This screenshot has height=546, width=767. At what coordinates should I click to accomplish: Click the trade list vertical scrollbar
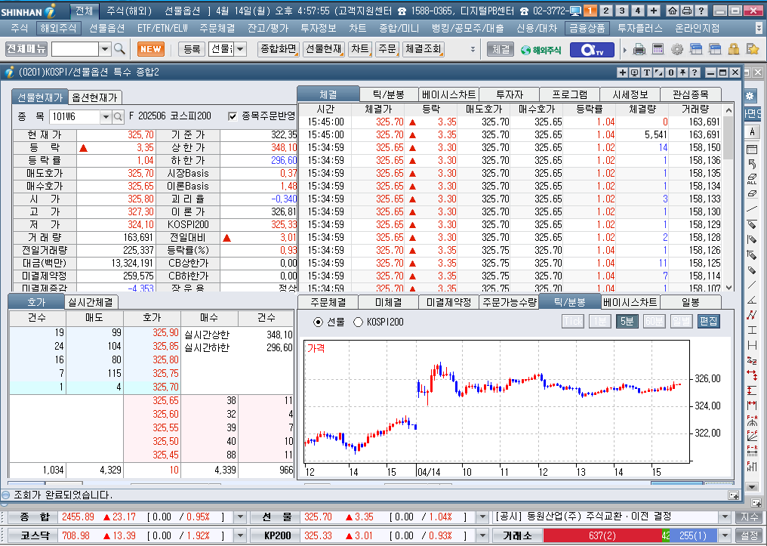coord(728,198)
